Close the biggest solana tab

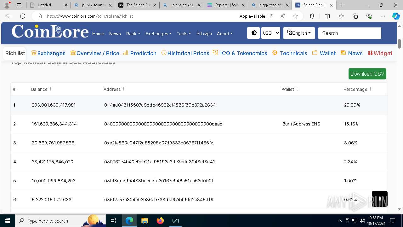(x=287, y=5)
